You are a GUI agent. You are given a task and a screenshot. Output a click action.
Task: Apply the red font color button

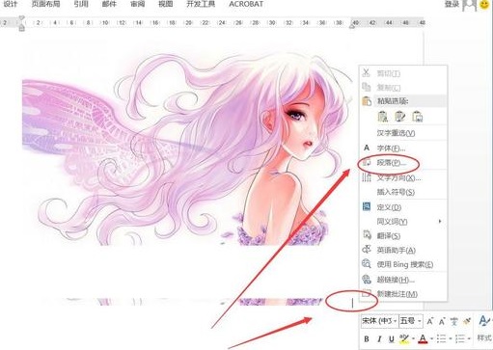pyautogui.click(x=424, y=338)
